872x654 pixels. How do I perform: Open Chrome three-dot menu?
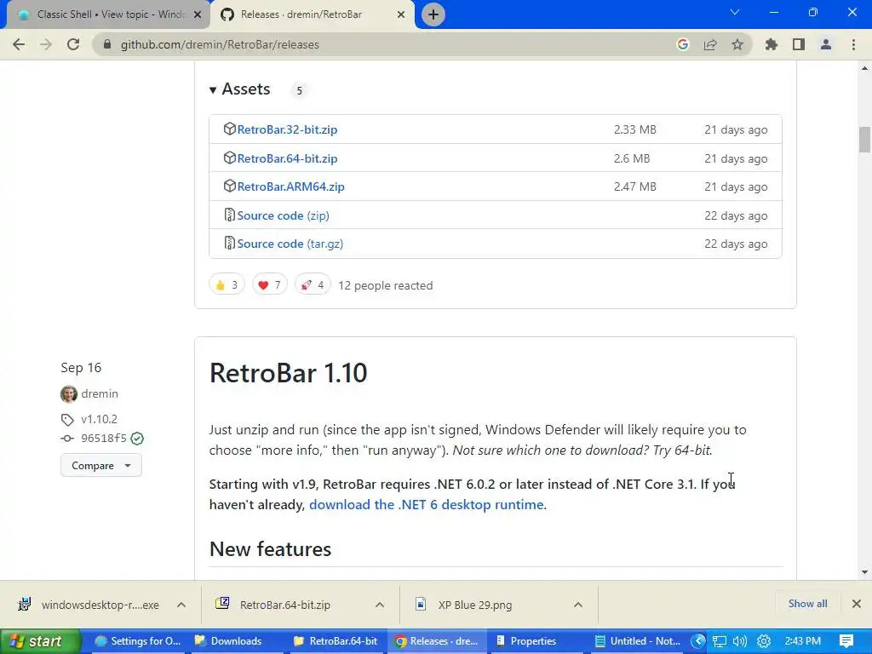[x=853, y=44]
